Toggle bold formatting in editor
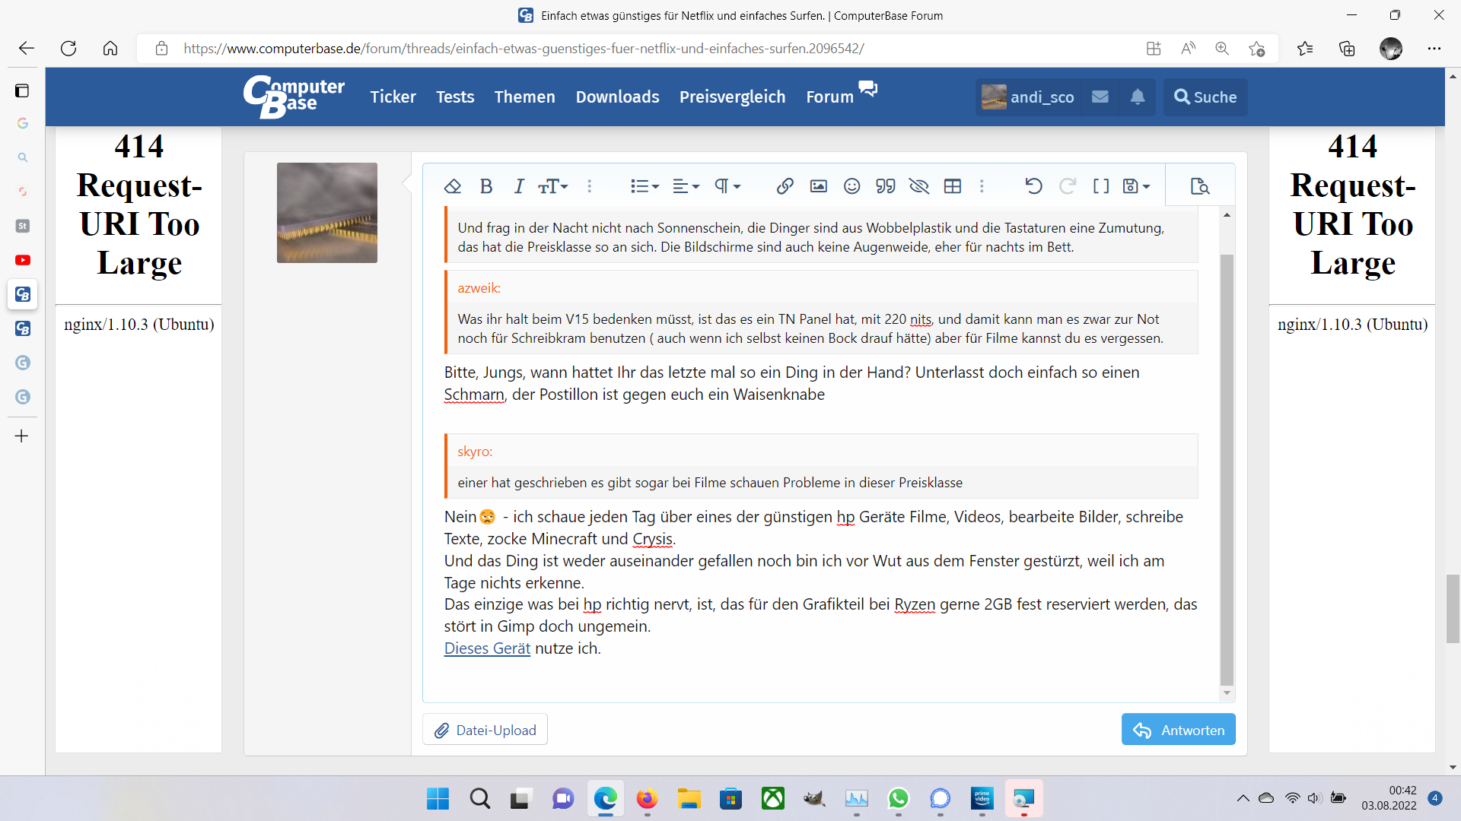 (486, 186)
